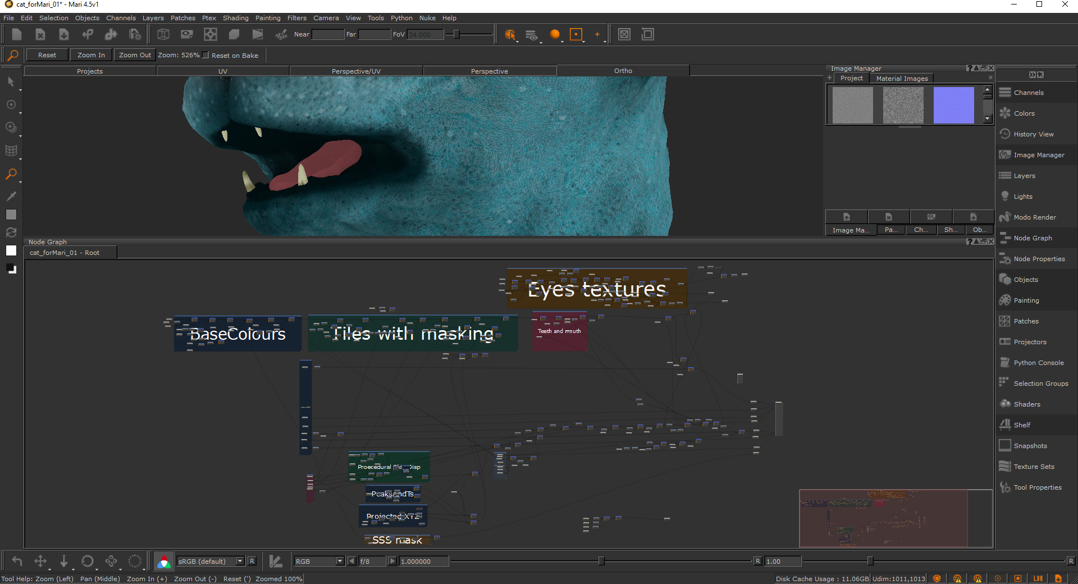This screenshot has width=1078, height=584.
Task: Open the Python Console palette
Action: [x=1038, y=363]
